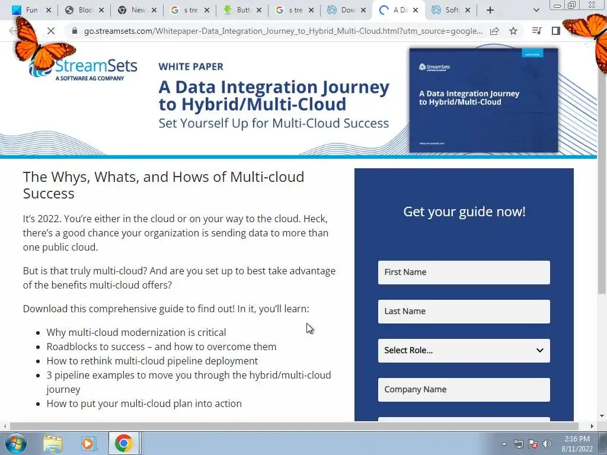
Task: Close the 'Bloc' tab
Action: 101,10
